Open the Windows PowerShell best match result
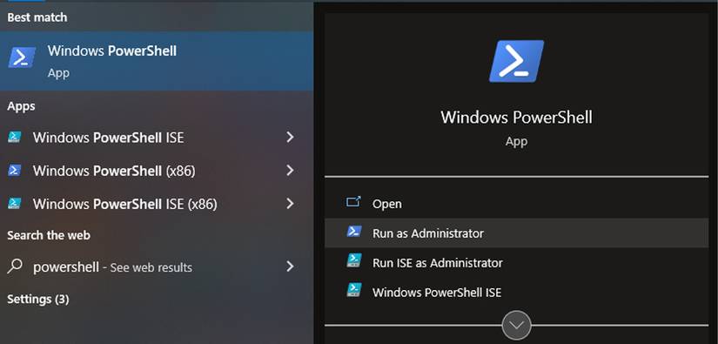Image resolution: width=718 pixels, height=344 pixels. pos(157,61)
